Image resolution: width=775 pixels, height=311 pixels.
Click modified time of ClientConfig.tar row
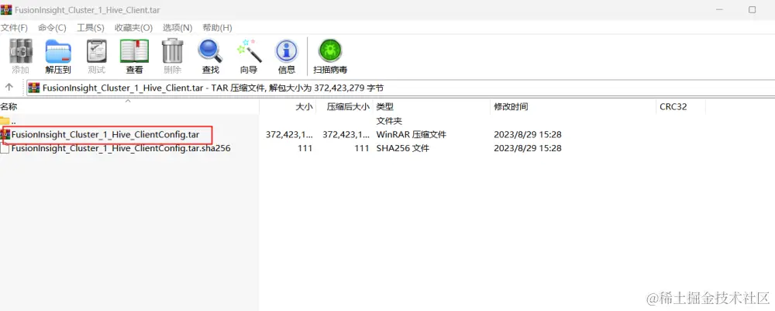tap(528, 134)
